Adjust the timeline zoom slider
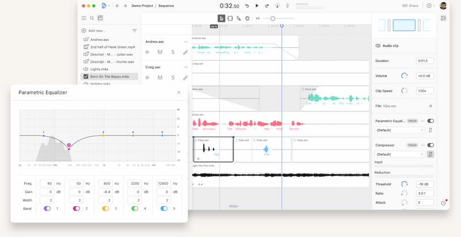 click(273, 18)
